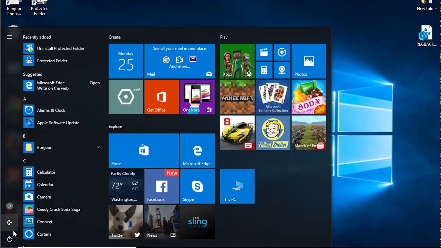Image resolution: width=441 pixels, height=248 pixels.
Task: Select the Bonjour Printer desktop shortcut
Action: 14,8
